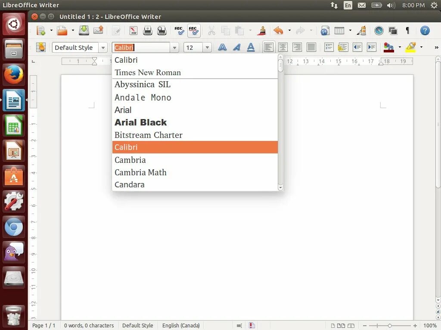Toggle Numbering list
This screenshot has width=441, height=330.
point(329,47)
